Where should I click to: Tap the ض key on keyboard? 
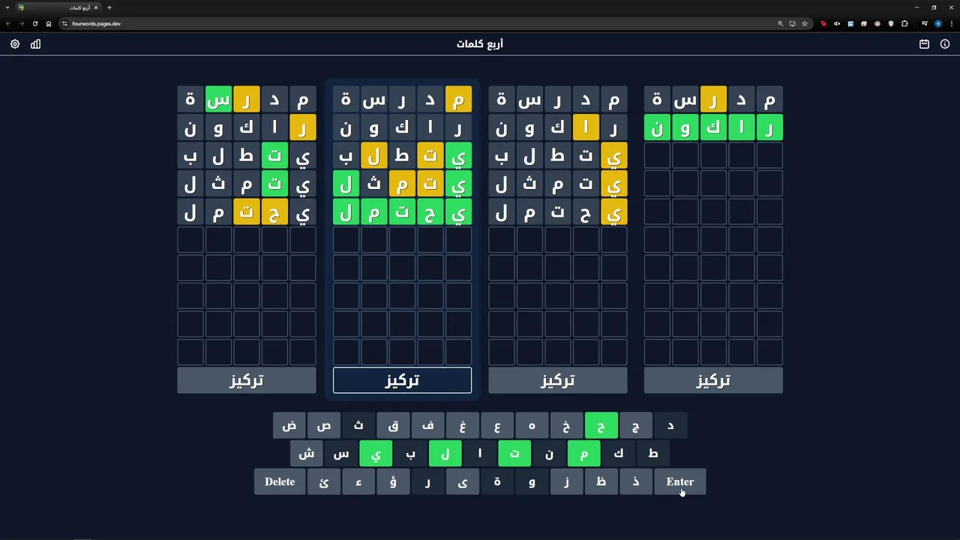(289, 425)
